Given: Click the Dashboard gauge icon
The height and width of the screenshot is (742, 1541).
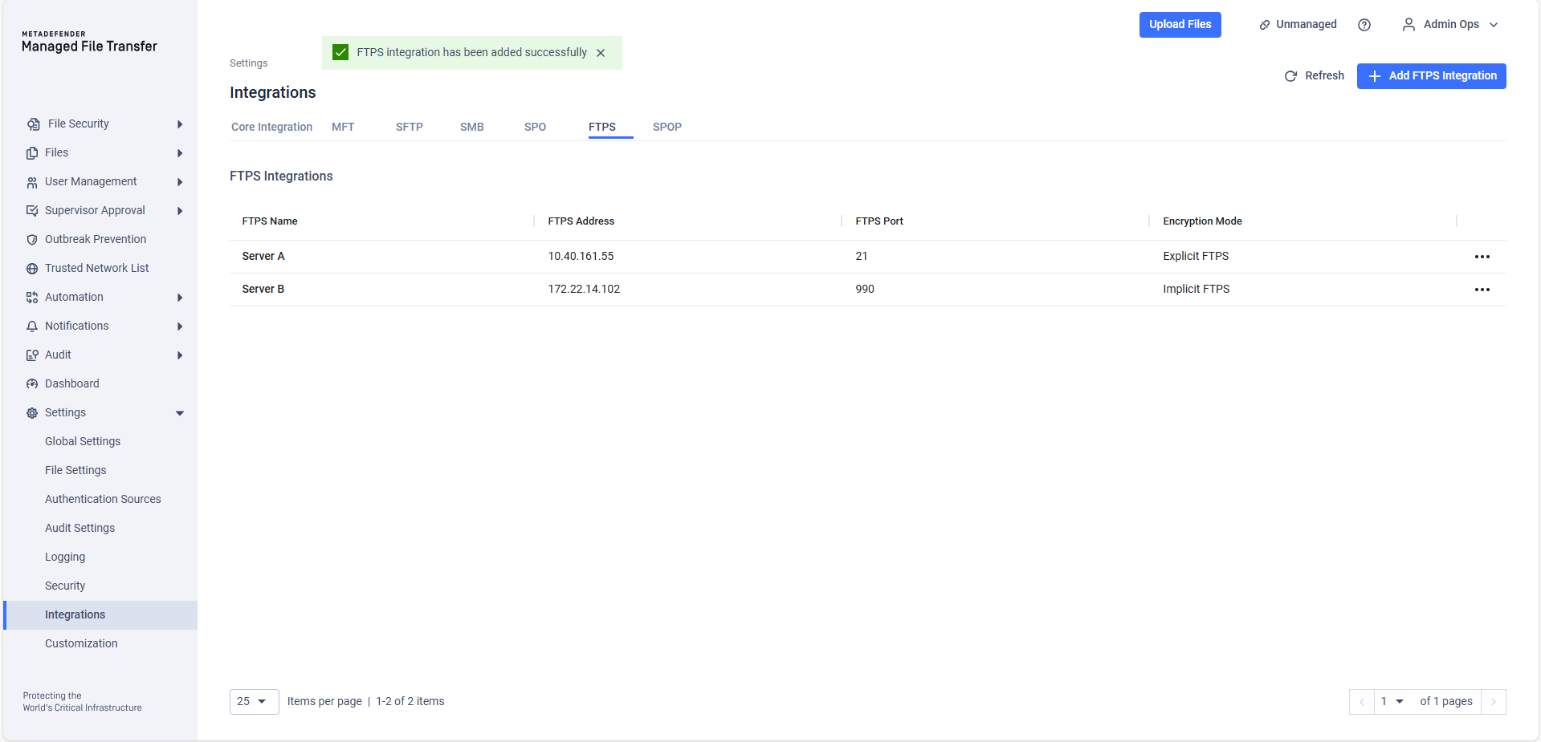Looking at the screenshot, I should [x=32, y=384].
